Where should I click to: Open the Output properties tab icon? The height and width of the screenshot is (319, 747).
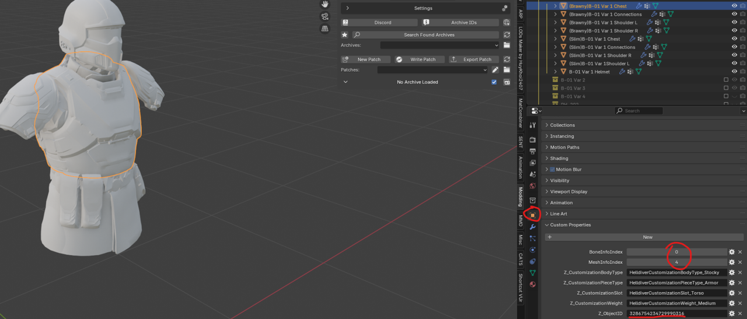coord(532,152)
